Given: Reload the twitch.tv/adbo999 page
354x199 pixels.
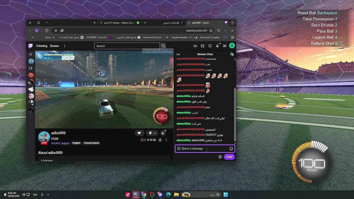Looking at the screenshot, I should (x=219, y=31).
